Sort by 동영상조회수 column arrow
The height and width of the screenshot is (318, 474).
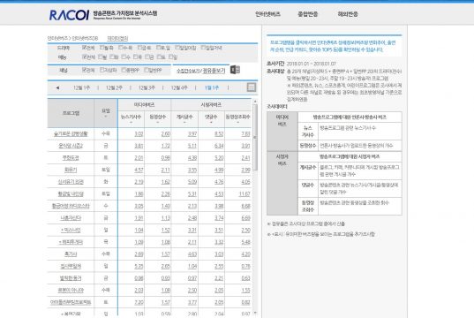tap(238, 123)
